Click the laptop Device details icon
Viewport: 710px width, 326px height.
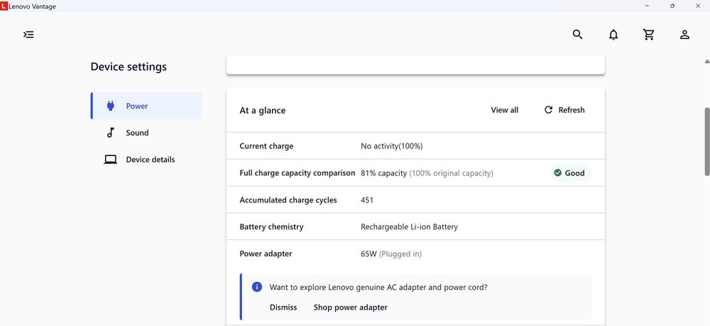click(110, 160)
